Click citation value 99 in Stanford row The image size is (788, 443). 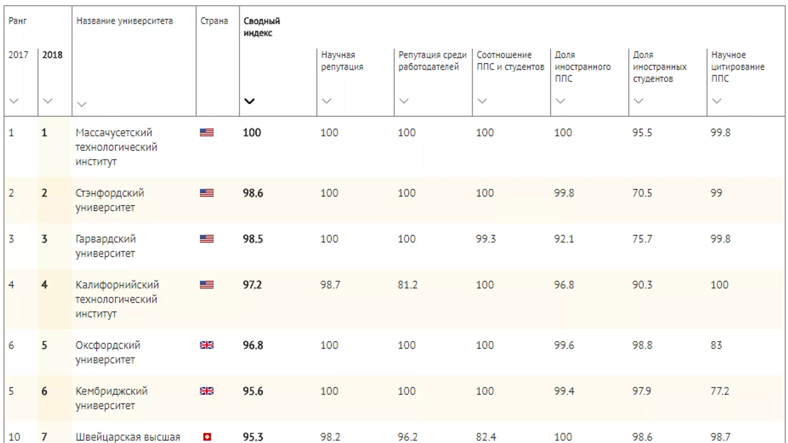[x=716, y=193]
